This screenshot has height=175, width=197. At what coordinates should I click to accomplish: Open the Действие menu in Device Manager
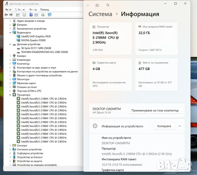click(20, 9)
